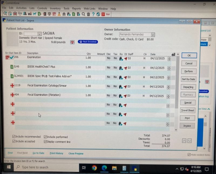The height and width of the screenshot is (174, 216).
Task: Click the stepper in the Examination row
Action: click(169, 59)
